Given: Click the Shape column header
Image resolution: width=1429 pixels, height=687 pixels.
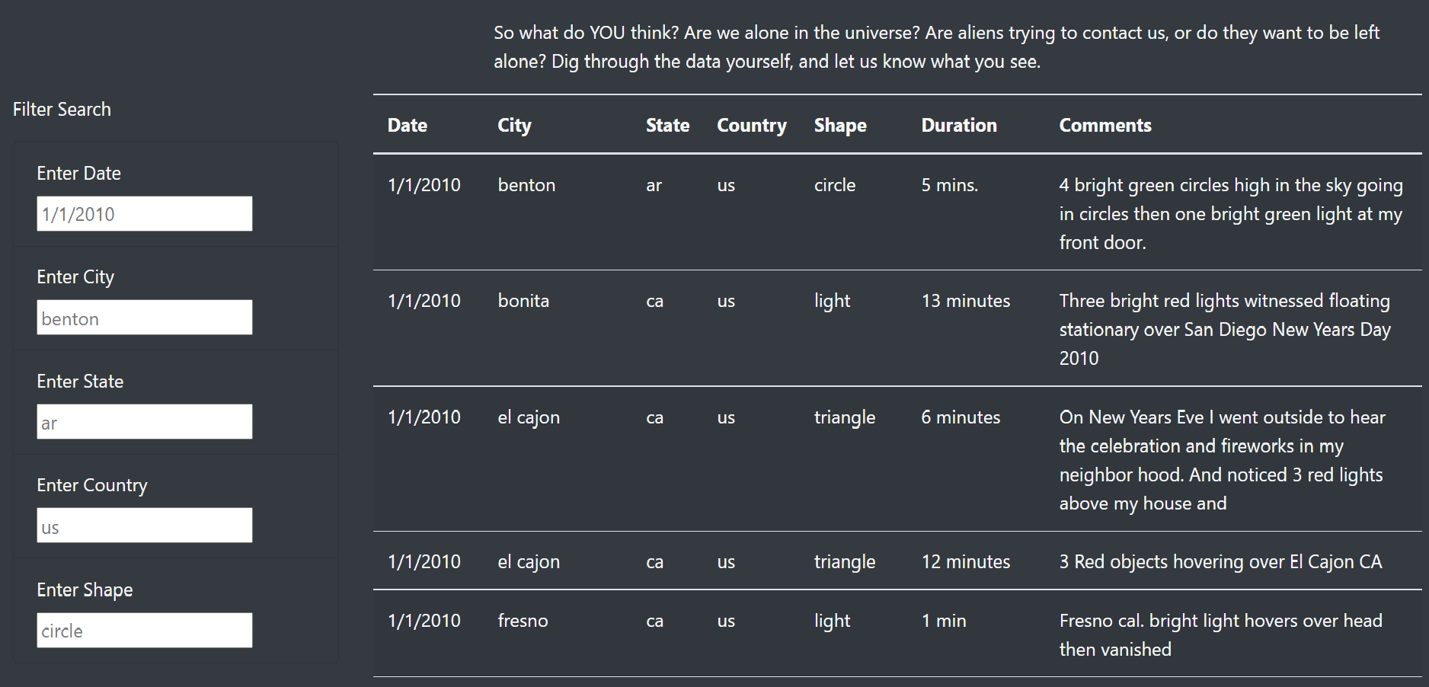Looking at the screenshot, I should (839, 126).
